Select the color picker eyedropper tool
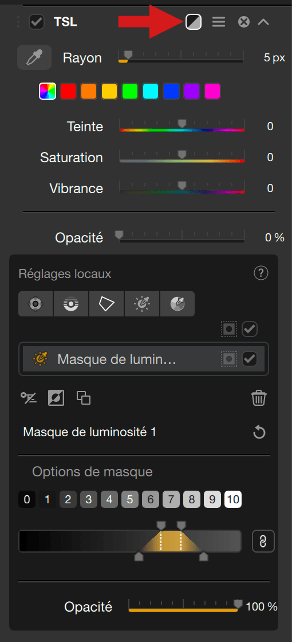The height and width of the screenshot is (642, 292). click(34, 57)
